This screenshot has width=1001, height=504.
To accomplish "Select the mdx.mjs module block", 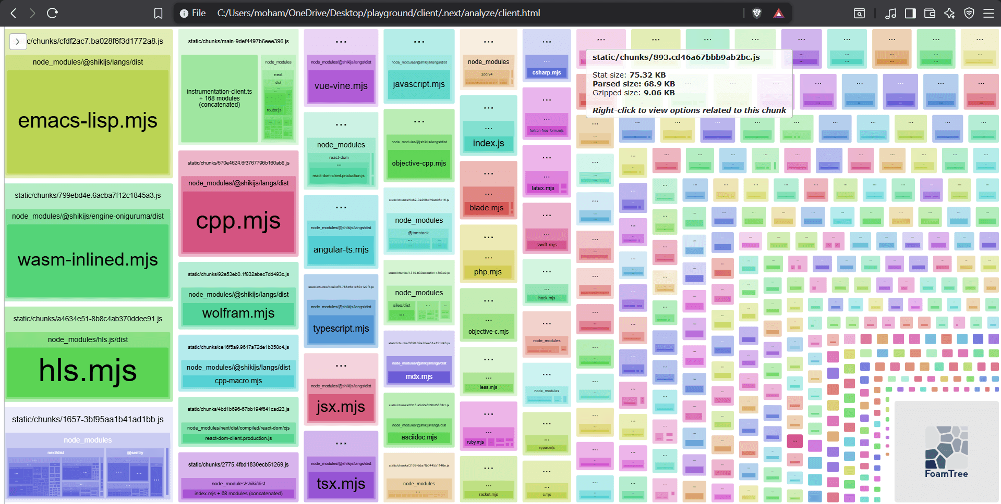I will point(419,376).
